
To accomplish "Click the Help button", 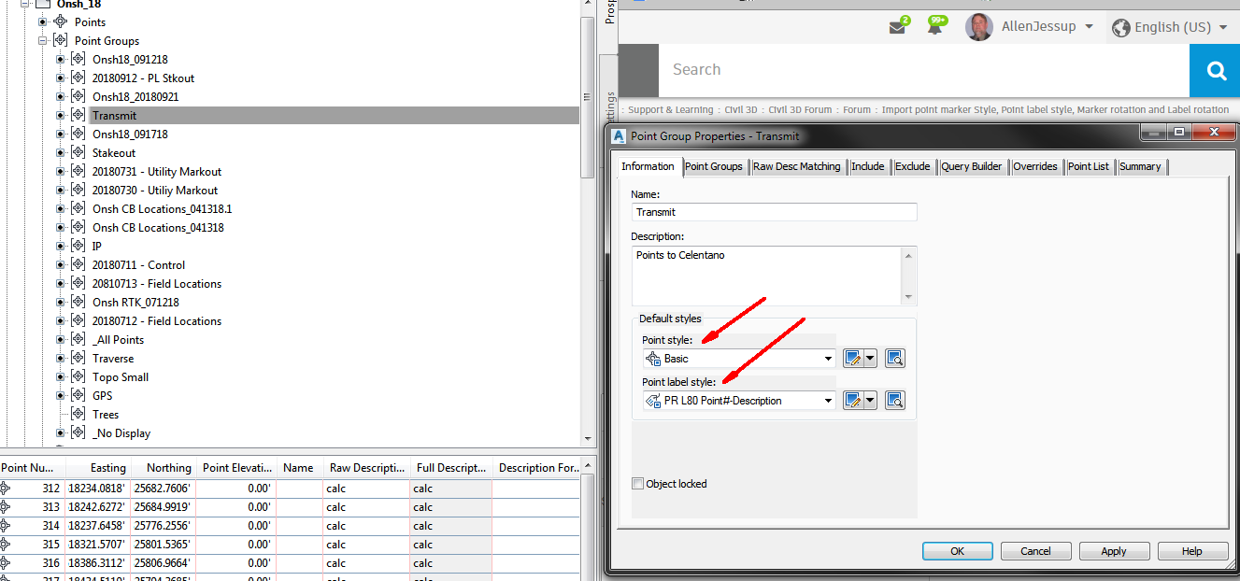I will coord(1192,550).
